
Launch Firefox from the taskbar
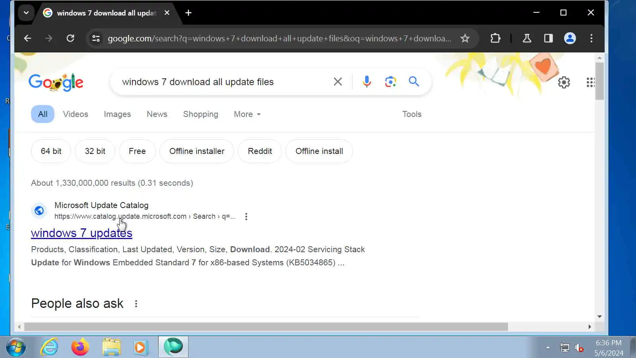pos(80,347)
